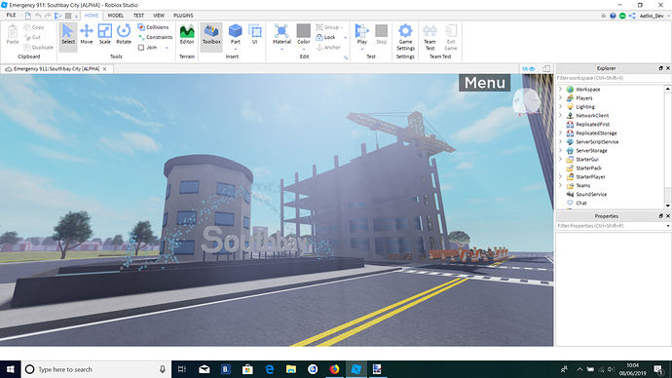Open Game Settings
This screenshot has width=672, height=378.
[x=405, y=37]
